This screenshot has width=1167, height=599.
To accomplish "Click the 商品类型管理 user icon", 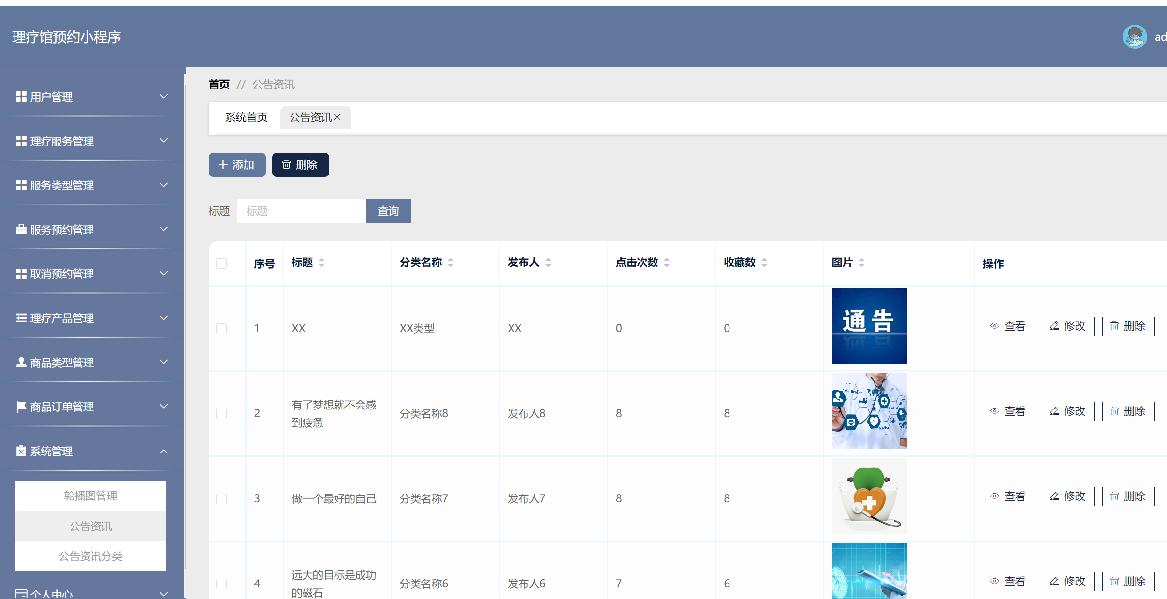I will pos(21,362).
